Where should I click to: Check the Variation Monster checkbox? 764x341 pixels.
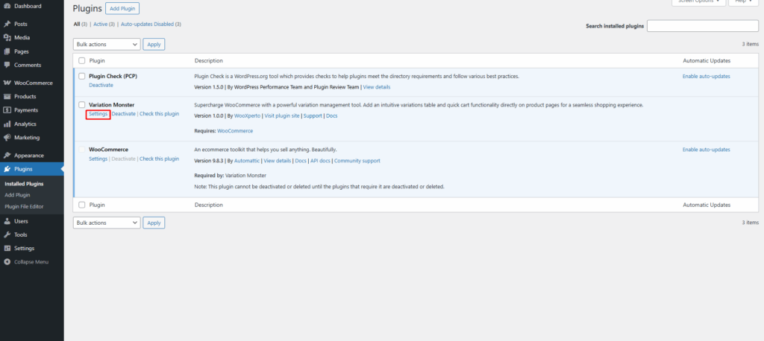point(82,104)
